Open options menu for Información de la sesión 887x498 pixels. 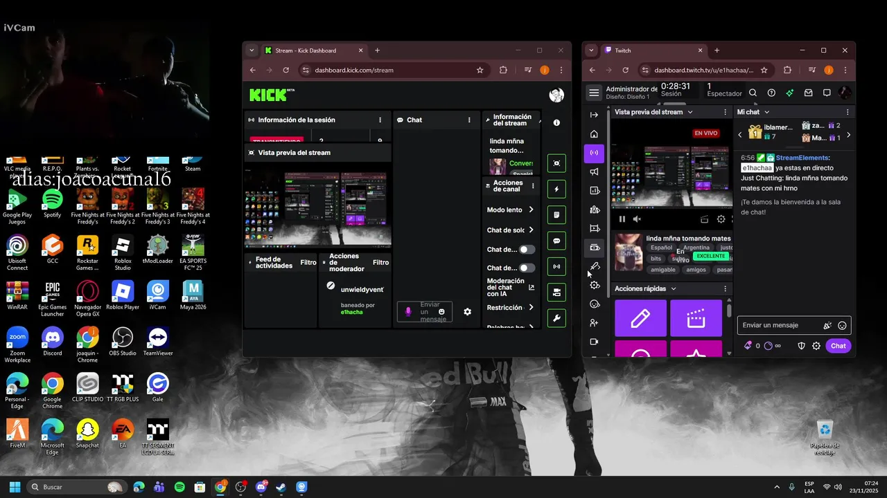tap(380, 120)
